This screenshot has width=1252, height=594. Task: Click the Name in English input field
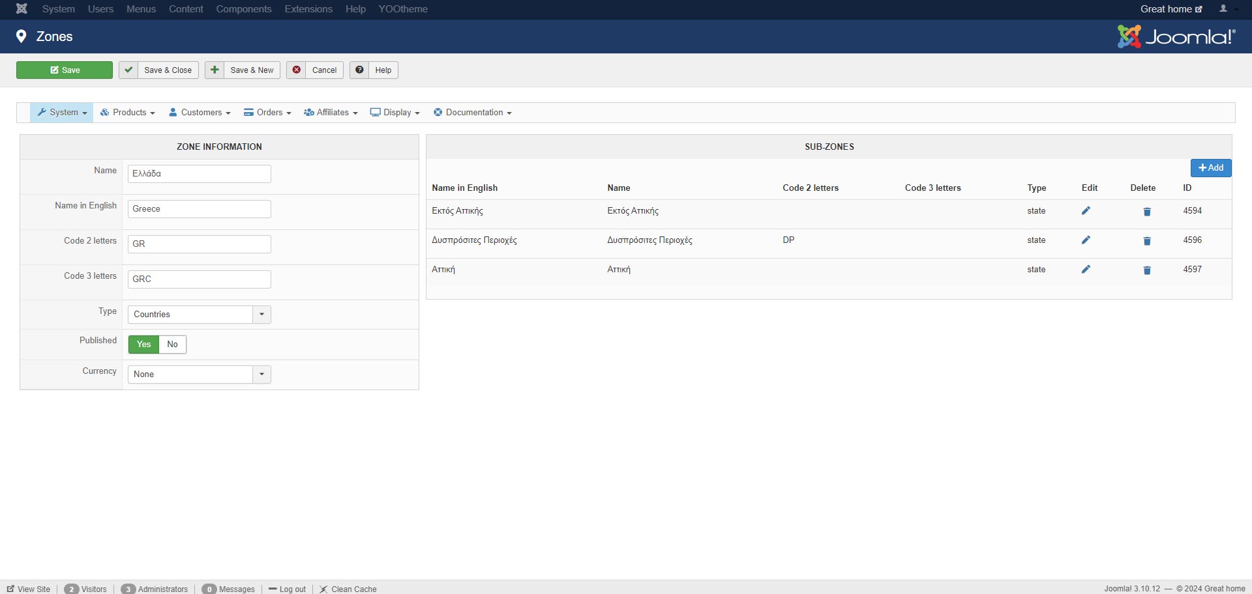click(x=199, y=209)
